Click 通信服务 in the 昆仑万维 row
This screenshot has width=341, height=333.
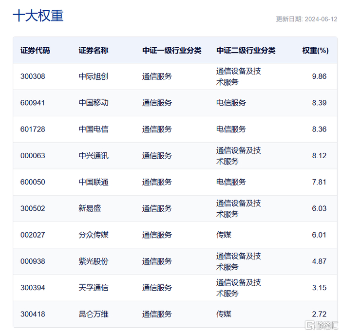(x=157, y=314)
